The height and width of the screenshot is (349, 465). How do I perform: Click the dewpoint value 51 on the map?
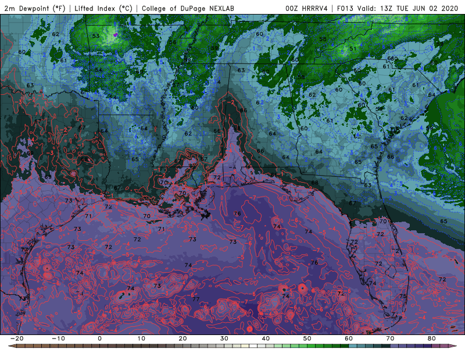pyautogui.click(x=353, y=49)
